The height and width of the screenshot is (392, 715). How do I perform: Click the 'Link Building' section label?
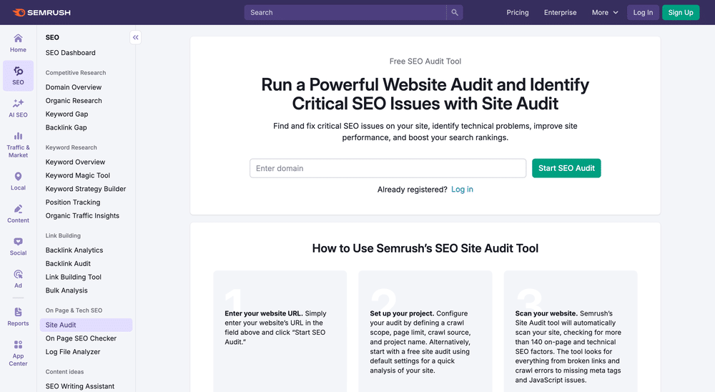pyautogui.click(x=63, y=235)
